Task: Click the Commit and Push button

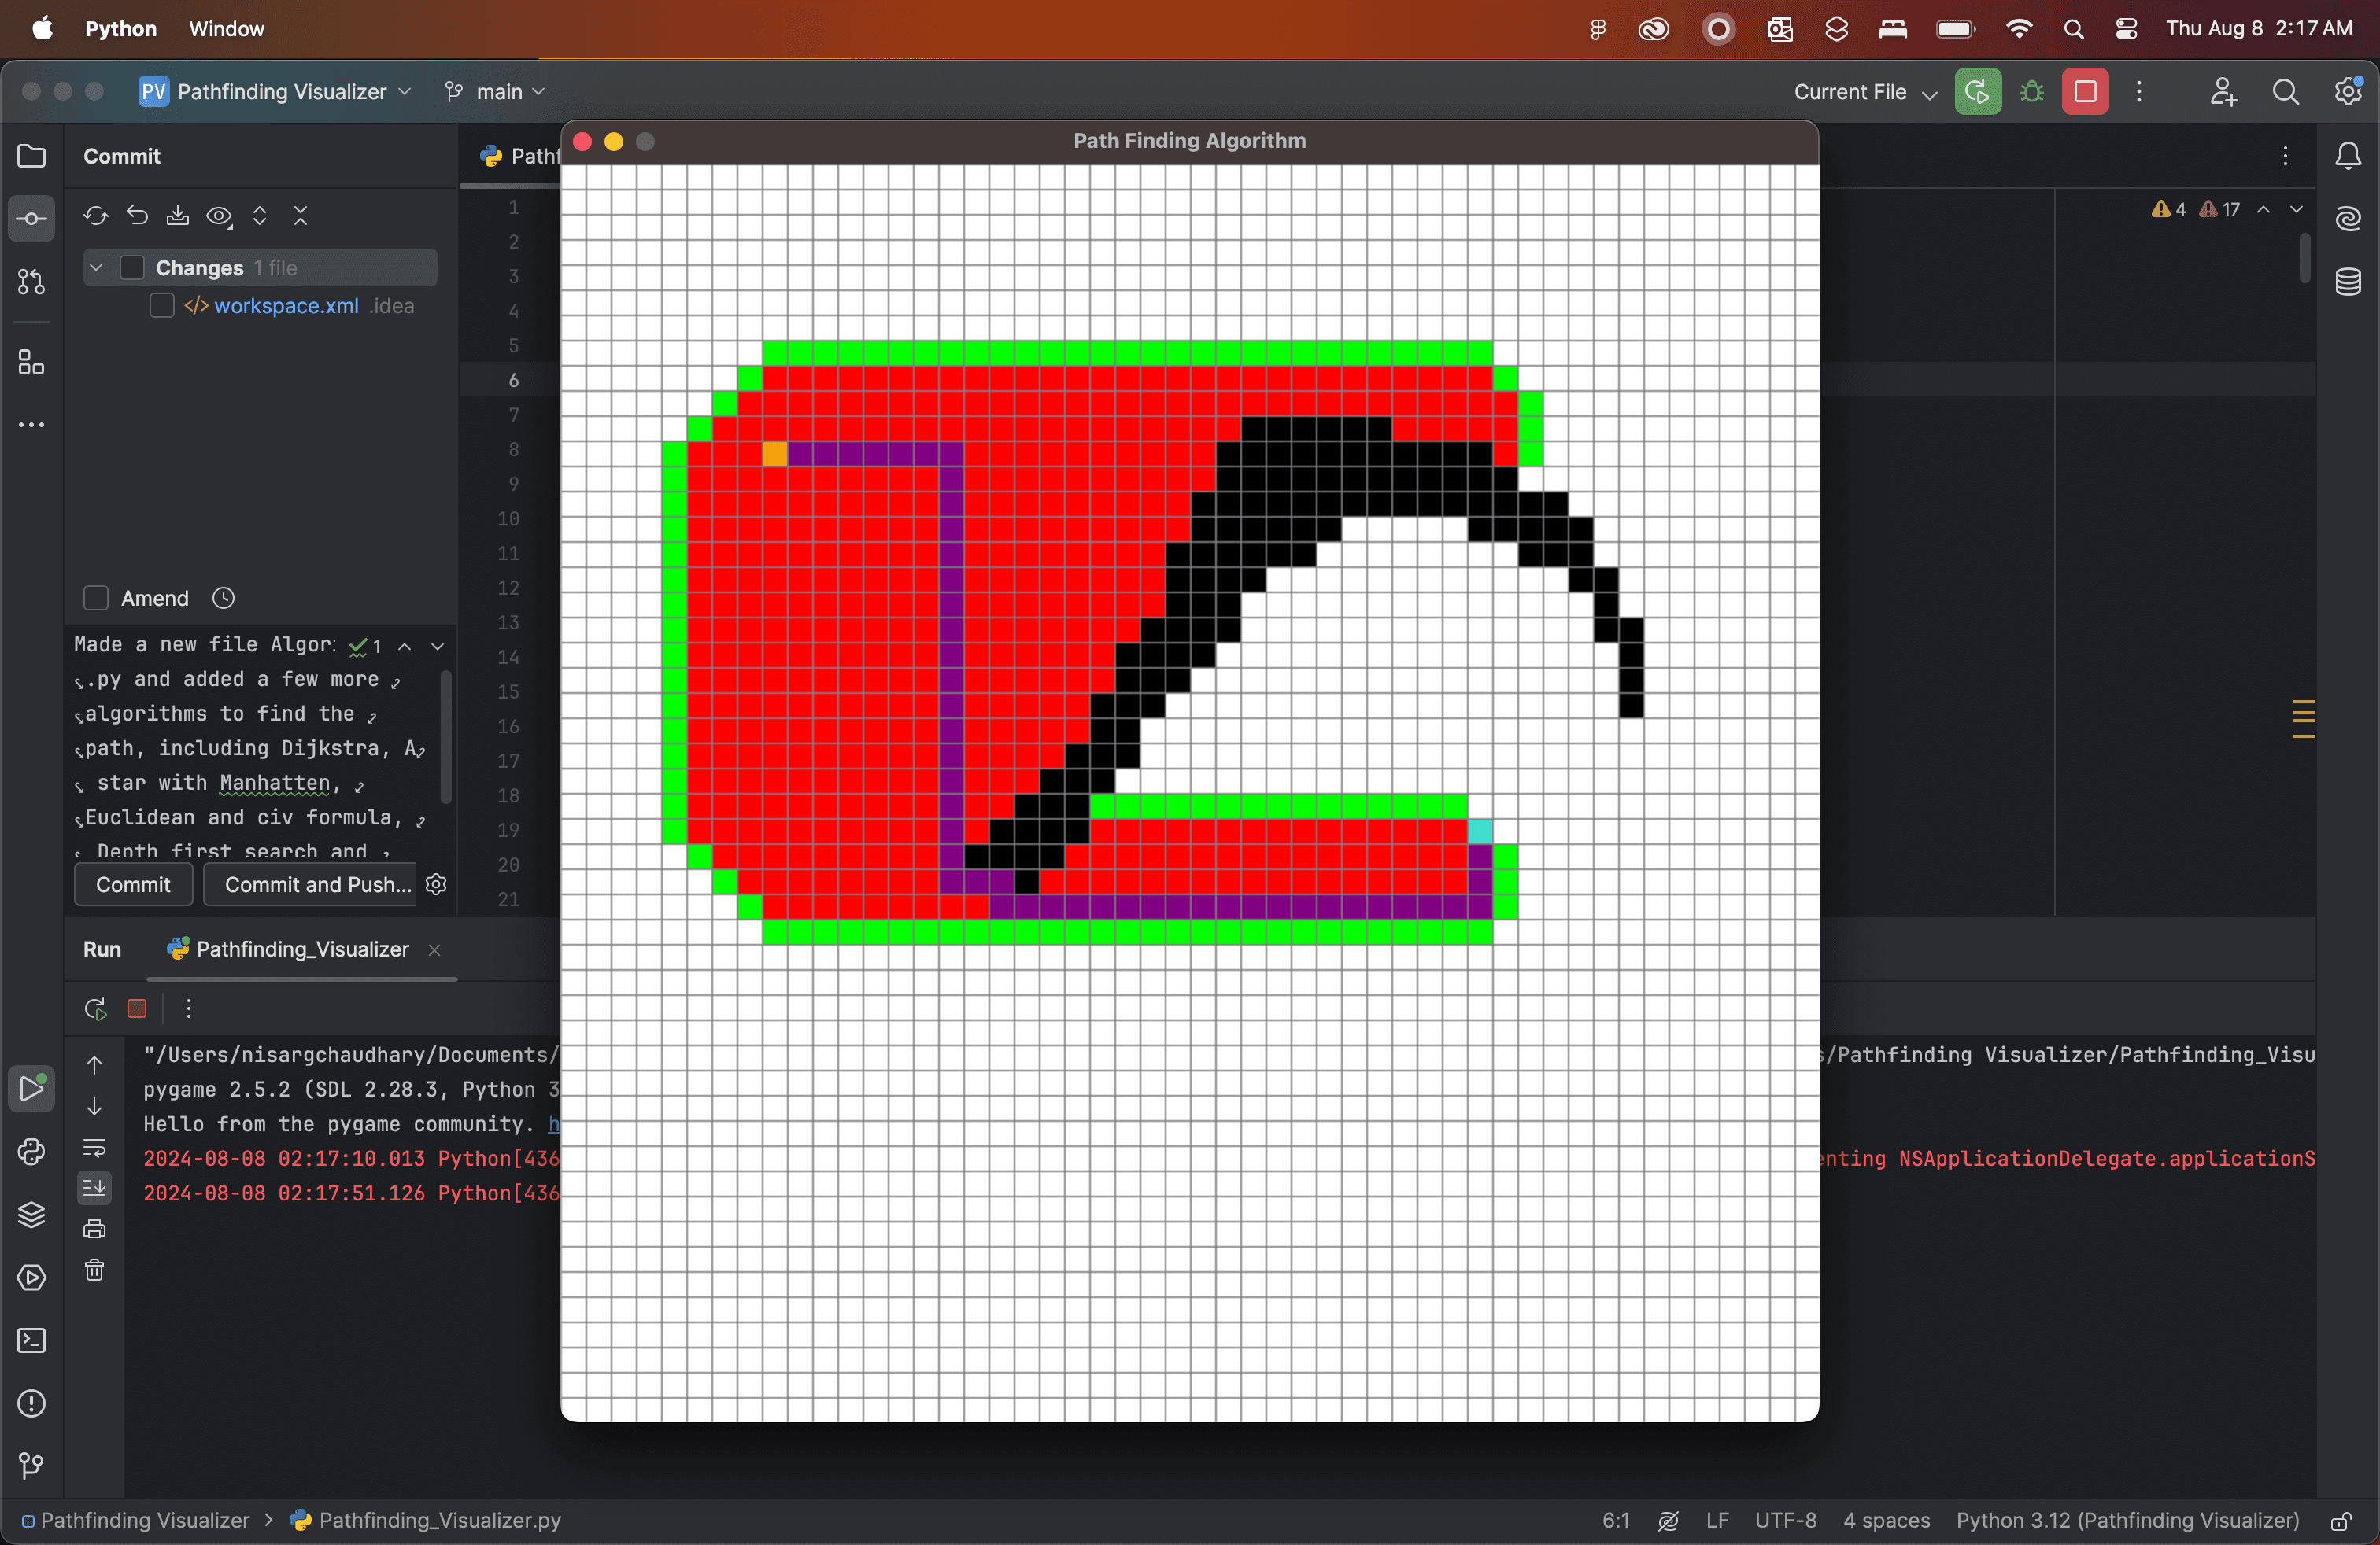Action: [315, 884]
